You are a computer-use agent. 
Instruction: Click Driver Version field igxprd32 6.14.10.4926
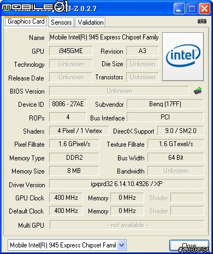[127, 184]
